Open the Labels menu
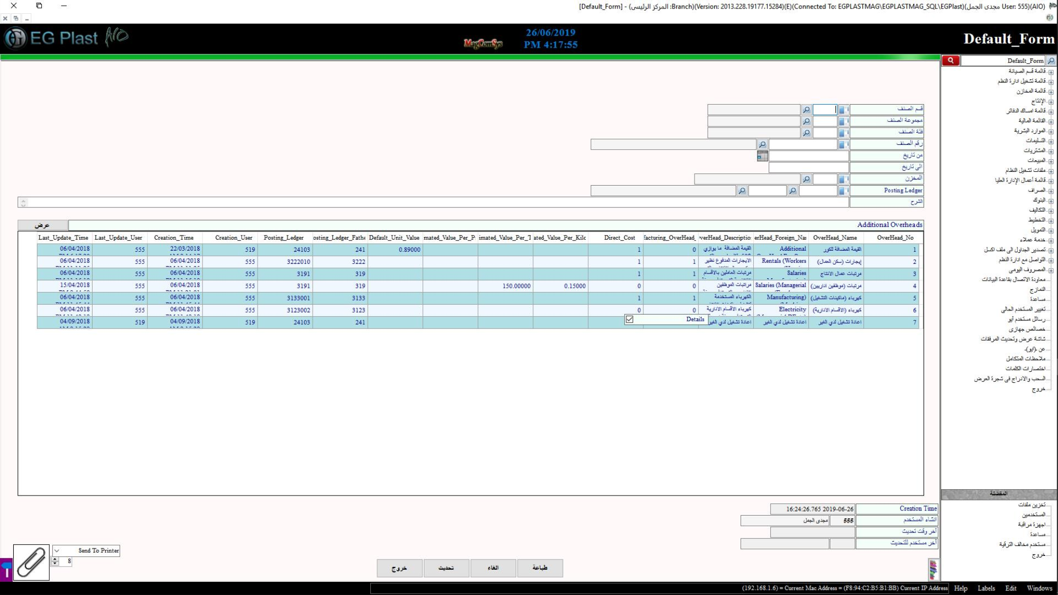1058x595 pixels. [986, 588]
